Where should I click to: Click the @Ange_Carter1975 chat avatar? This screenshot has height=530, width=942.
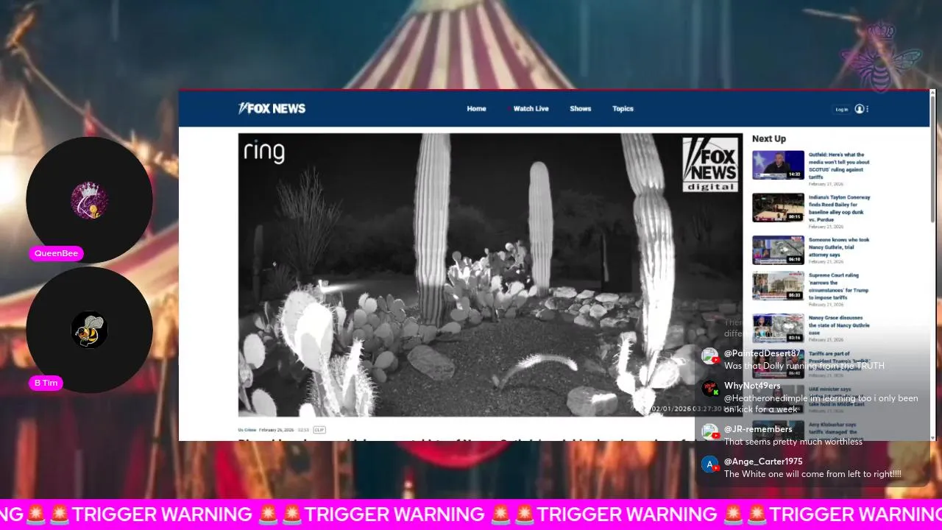710,464
